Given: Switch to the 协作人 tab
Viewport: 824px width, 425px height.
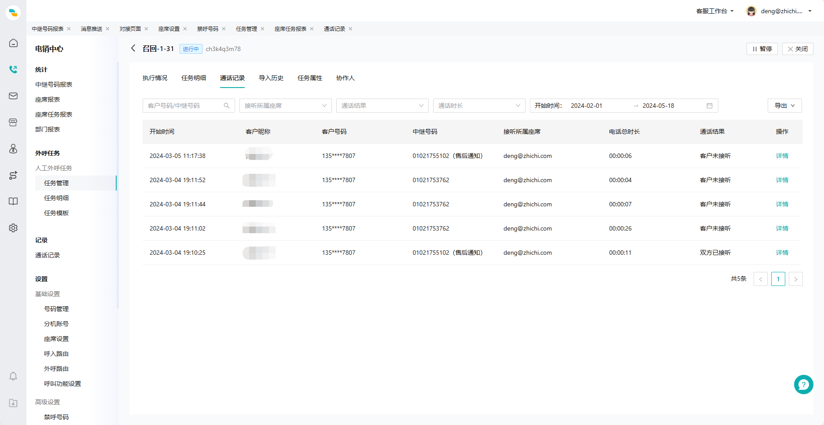Looking at the screenshot, I should point(346,78).
